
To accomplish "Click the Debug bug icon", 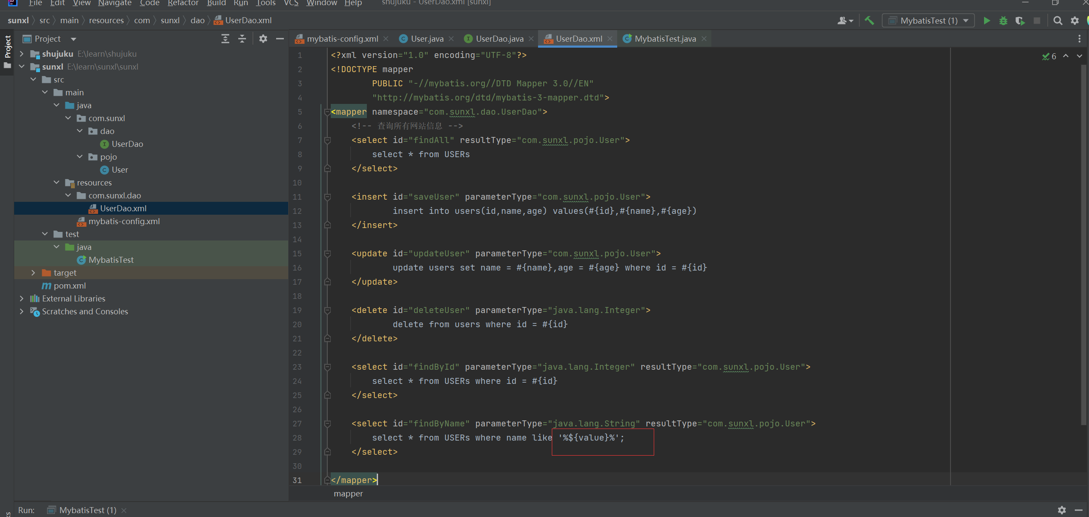I will (x=1003, y=21).
